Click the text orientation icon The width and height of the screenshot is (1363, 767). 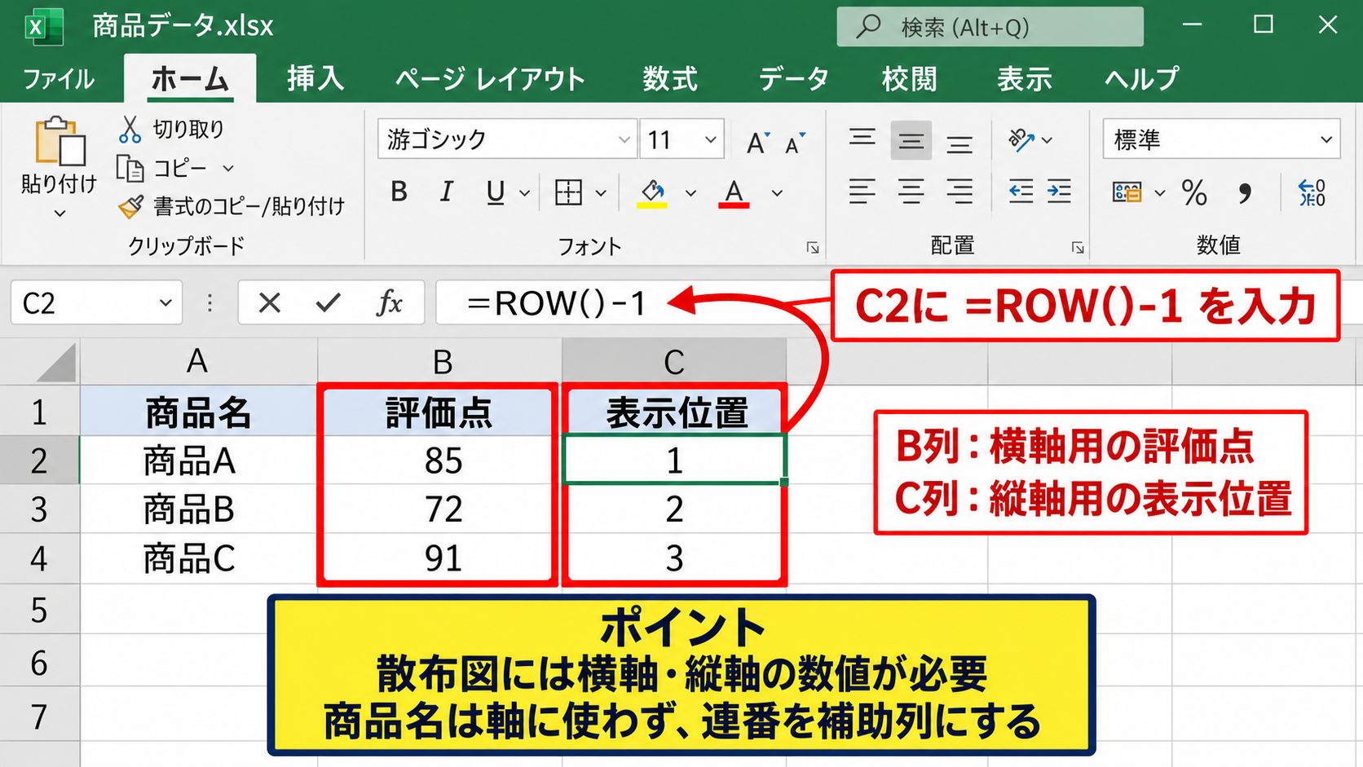click(1021, 140)
